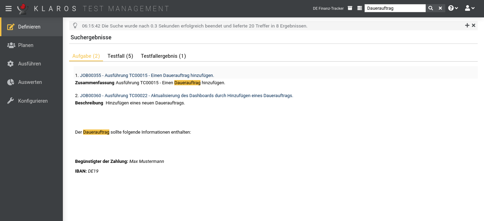The image size is (484, 221).
Task: Run search with the magnifier icon
Action: click(431, 8)
